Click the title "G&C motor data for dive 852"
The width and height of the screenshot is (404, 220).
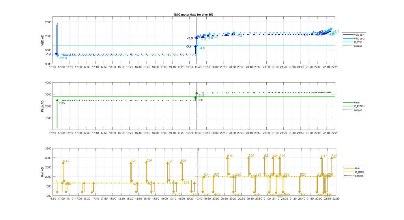[194, 14]
